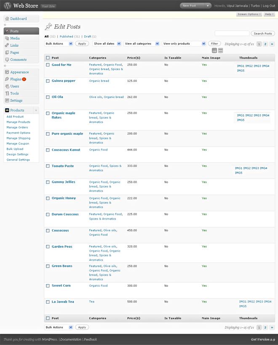This screenshot has width=278, height=345.
Task: Click the Media icon in sidebar
Action: pos(7,38)
